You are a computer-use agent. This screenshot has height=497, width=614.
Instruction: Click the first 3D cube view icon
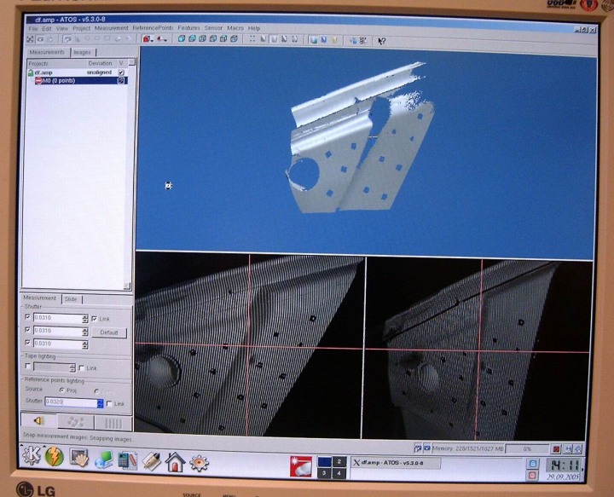pyautogui.click(x=181, y=39)
